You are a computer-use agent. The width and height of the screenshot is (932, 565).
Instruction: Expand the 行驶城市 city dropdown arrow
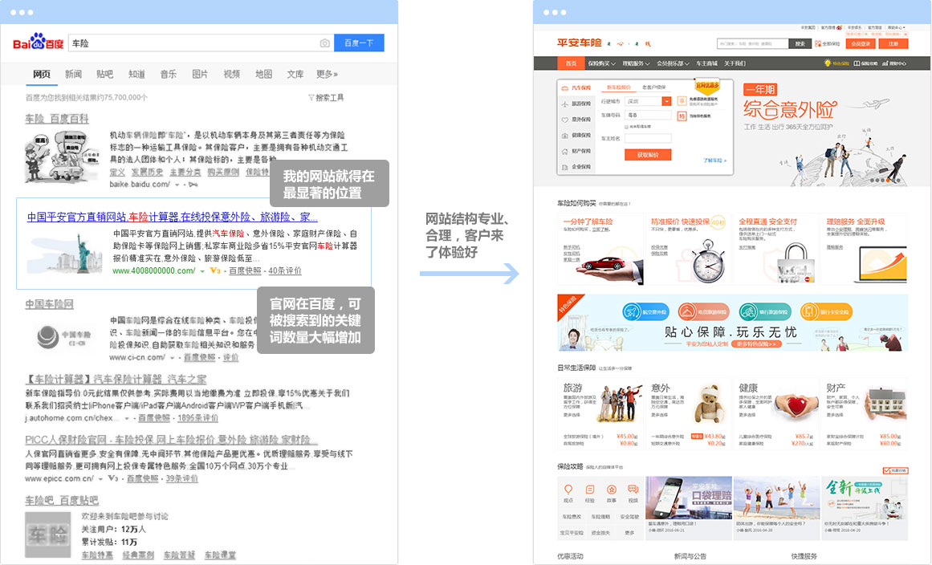point(666,102)
